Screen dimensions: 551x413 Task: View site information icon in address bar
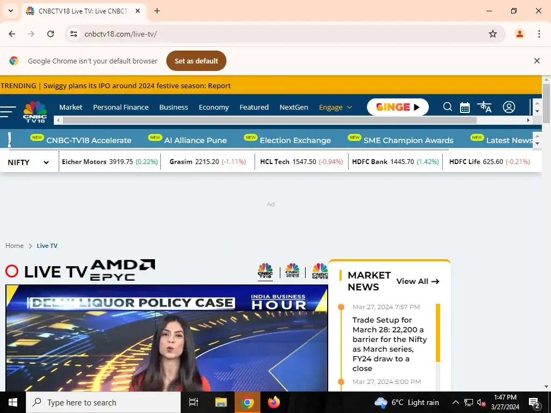pos(73,34)
